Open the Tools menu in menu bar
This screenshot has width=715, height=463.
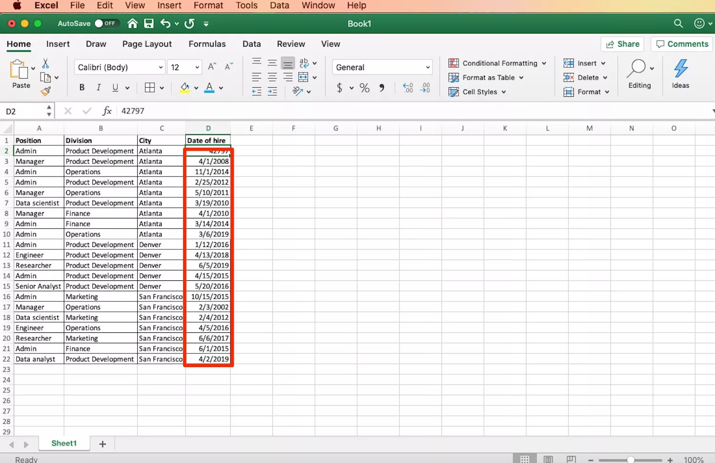(246, 5)
